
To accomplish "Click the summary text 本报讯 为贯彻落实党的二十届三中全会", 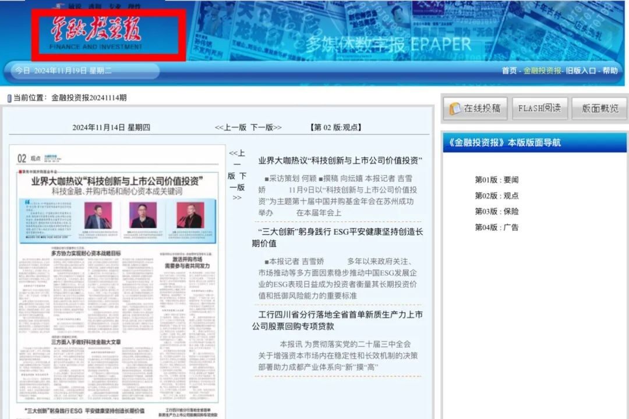I will [338, 356].
